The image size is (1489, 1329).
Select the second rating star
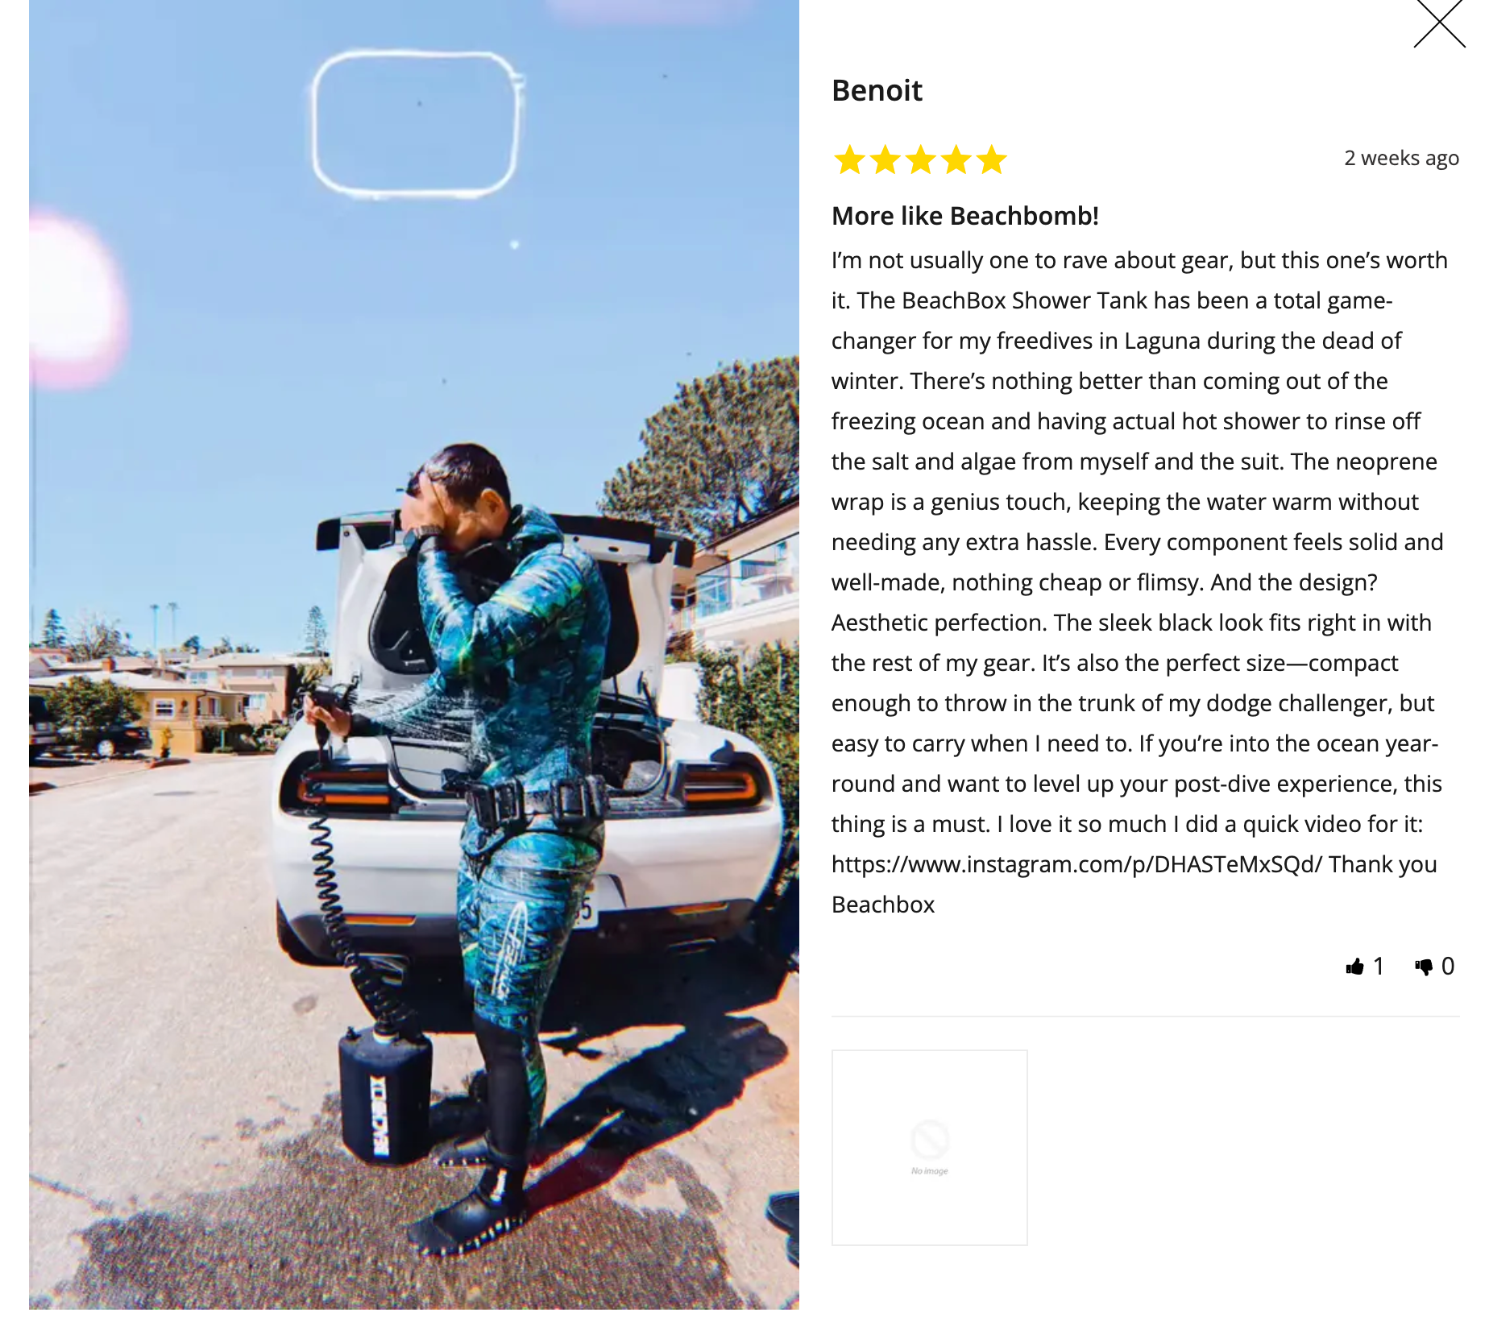(x=885, y=159)
